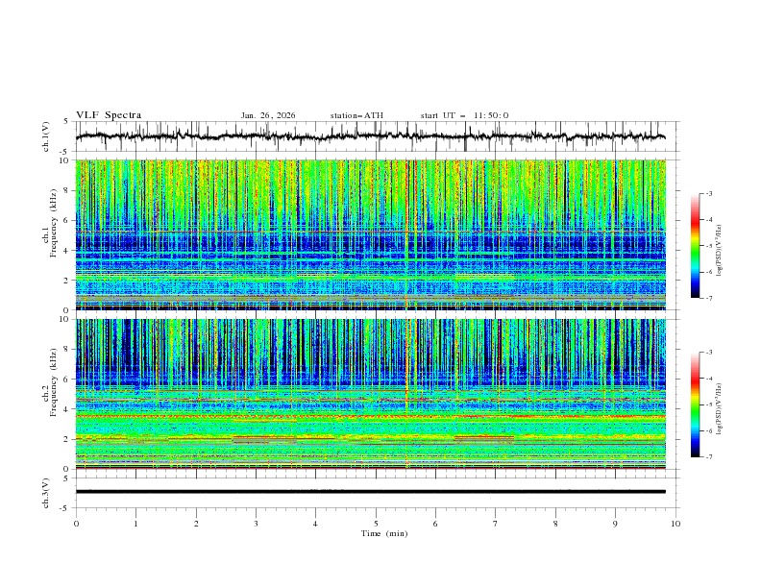Click the ch.3 flat black voltage trace
Viewport: 761px width, 588px height.
tap(370, 492)
